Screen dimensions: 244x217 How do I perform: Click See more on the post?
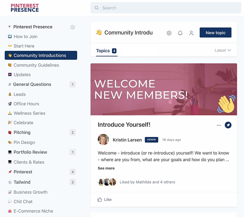click(106, 168)
